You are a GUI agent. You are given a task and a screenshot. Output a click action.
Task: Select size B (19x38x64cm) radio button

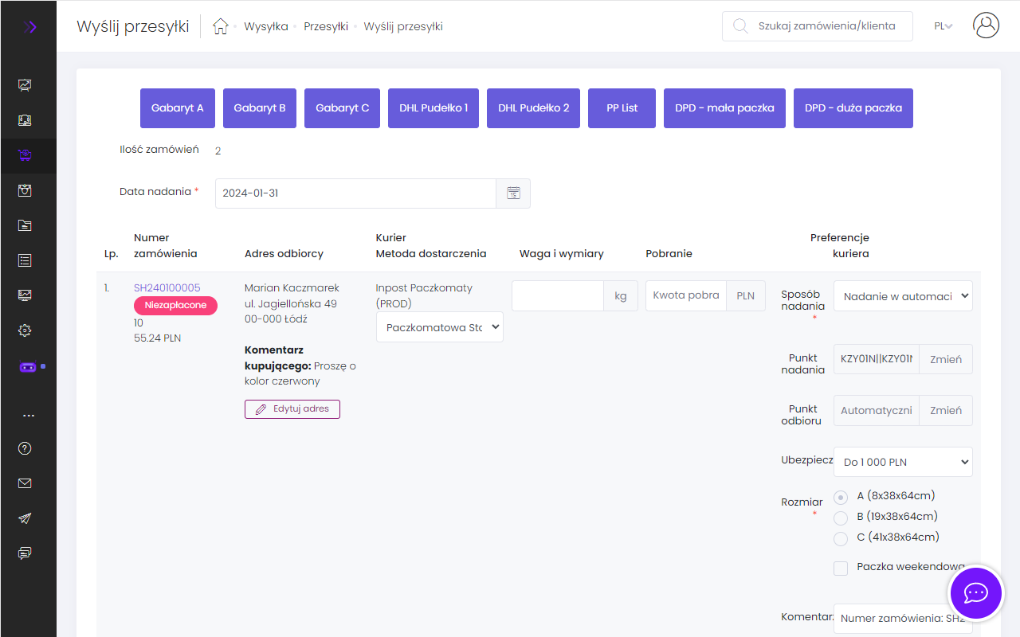coord(840,518)
